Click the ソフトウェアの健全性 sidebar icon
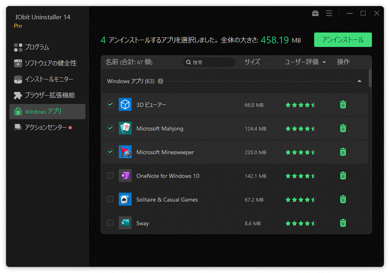Screen dimensions: 390x273 click(x=18, y=63)
